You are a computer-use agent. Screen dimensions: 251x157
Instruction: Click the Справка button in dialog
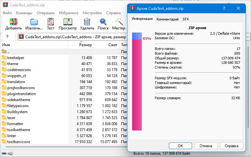232,146
